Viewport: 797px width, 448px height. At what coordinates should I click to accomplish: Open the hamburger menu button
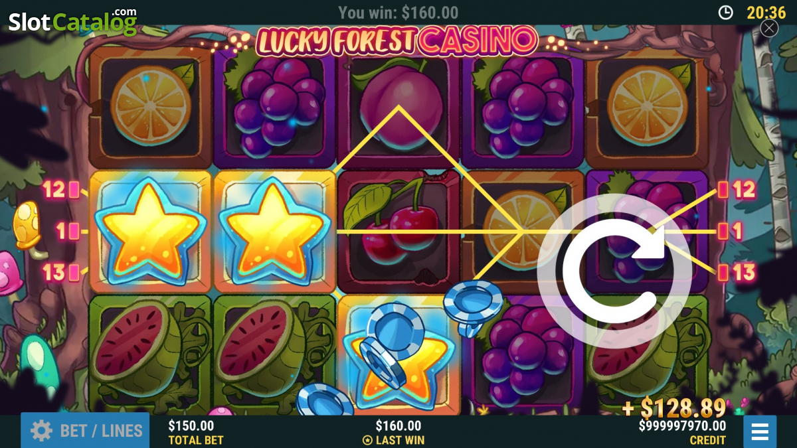click(760, 431)
